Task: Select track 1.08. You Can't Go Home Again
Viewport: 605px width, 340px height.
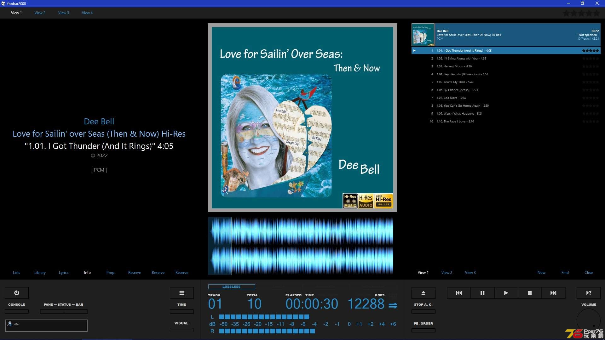Action: [506, 106]
